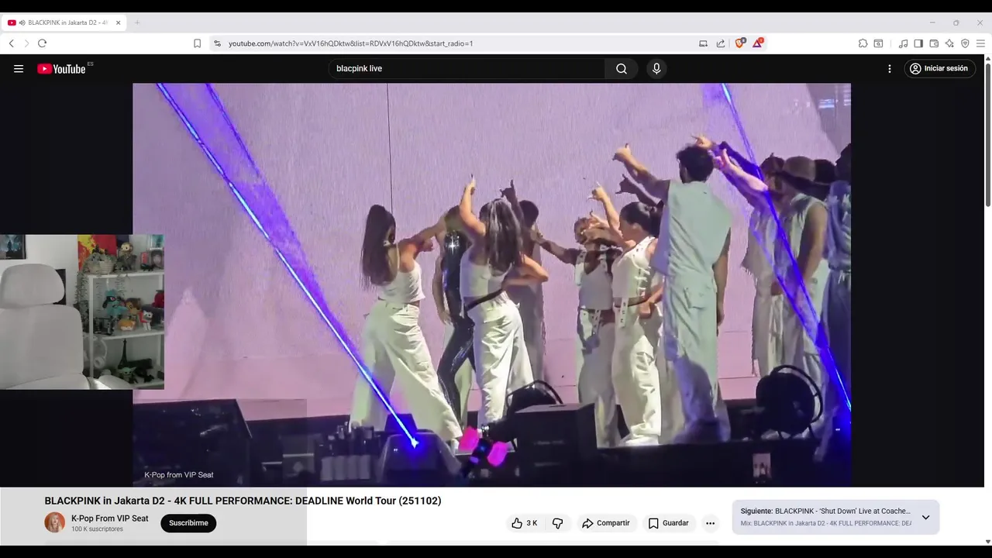Click the video player to pause
This screenshot has width=992, height=558.
(x=491, y=284)
